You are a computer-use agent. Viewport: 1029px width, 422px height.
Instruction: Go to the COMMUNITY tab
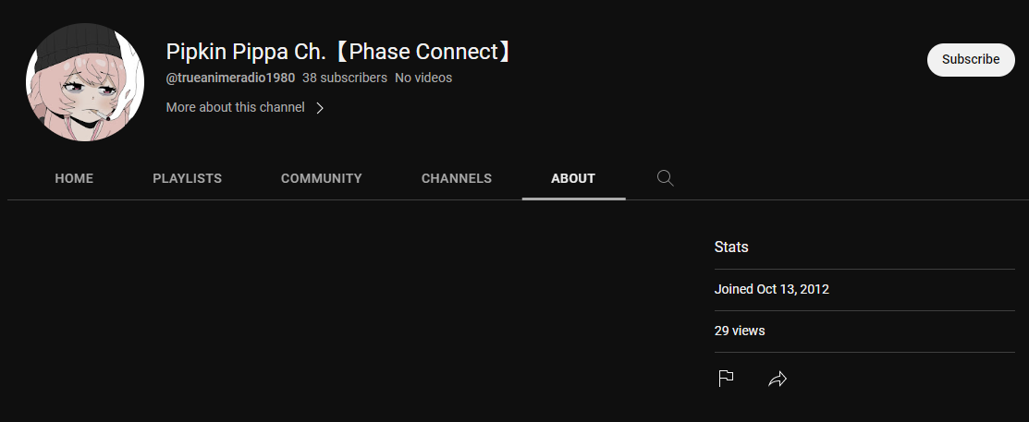pos(322,178)
